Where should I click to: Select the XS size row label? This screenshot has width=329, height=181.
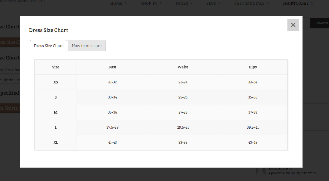[x=56, y=82]
